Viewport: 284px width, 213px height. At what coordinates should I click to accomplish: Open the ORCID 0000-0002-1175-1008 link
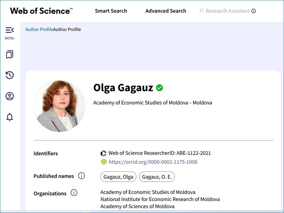coord(153,162)
